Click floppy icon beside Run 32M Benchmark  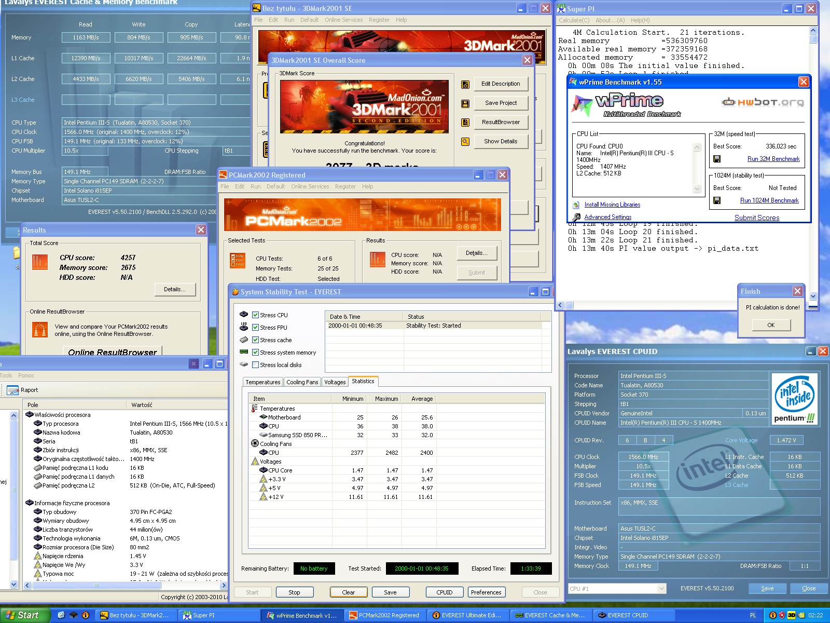tap(717, 159)
